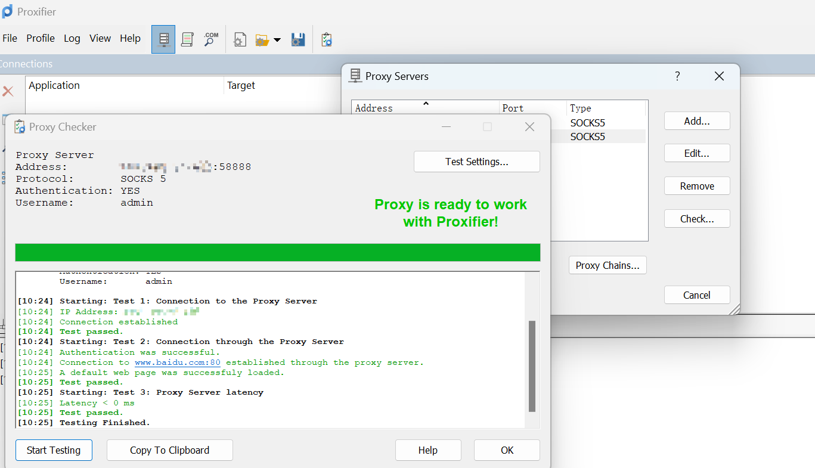Click the Open Profile folder icon
815x468 pixels.
(262, 40)
